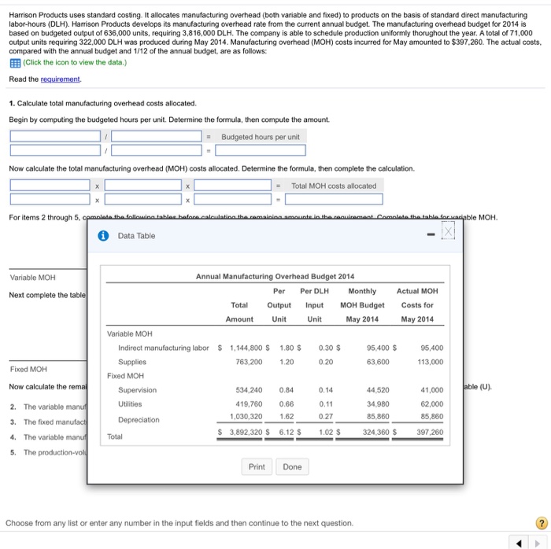The image size is (551, 549).
Task: Click '(Click the icon to view the data.)' text
Action: (75, 62)
